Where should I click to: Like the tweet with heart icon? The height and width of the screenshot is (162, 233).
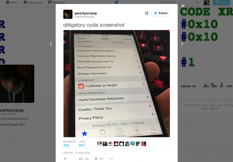tap(96, 159)
